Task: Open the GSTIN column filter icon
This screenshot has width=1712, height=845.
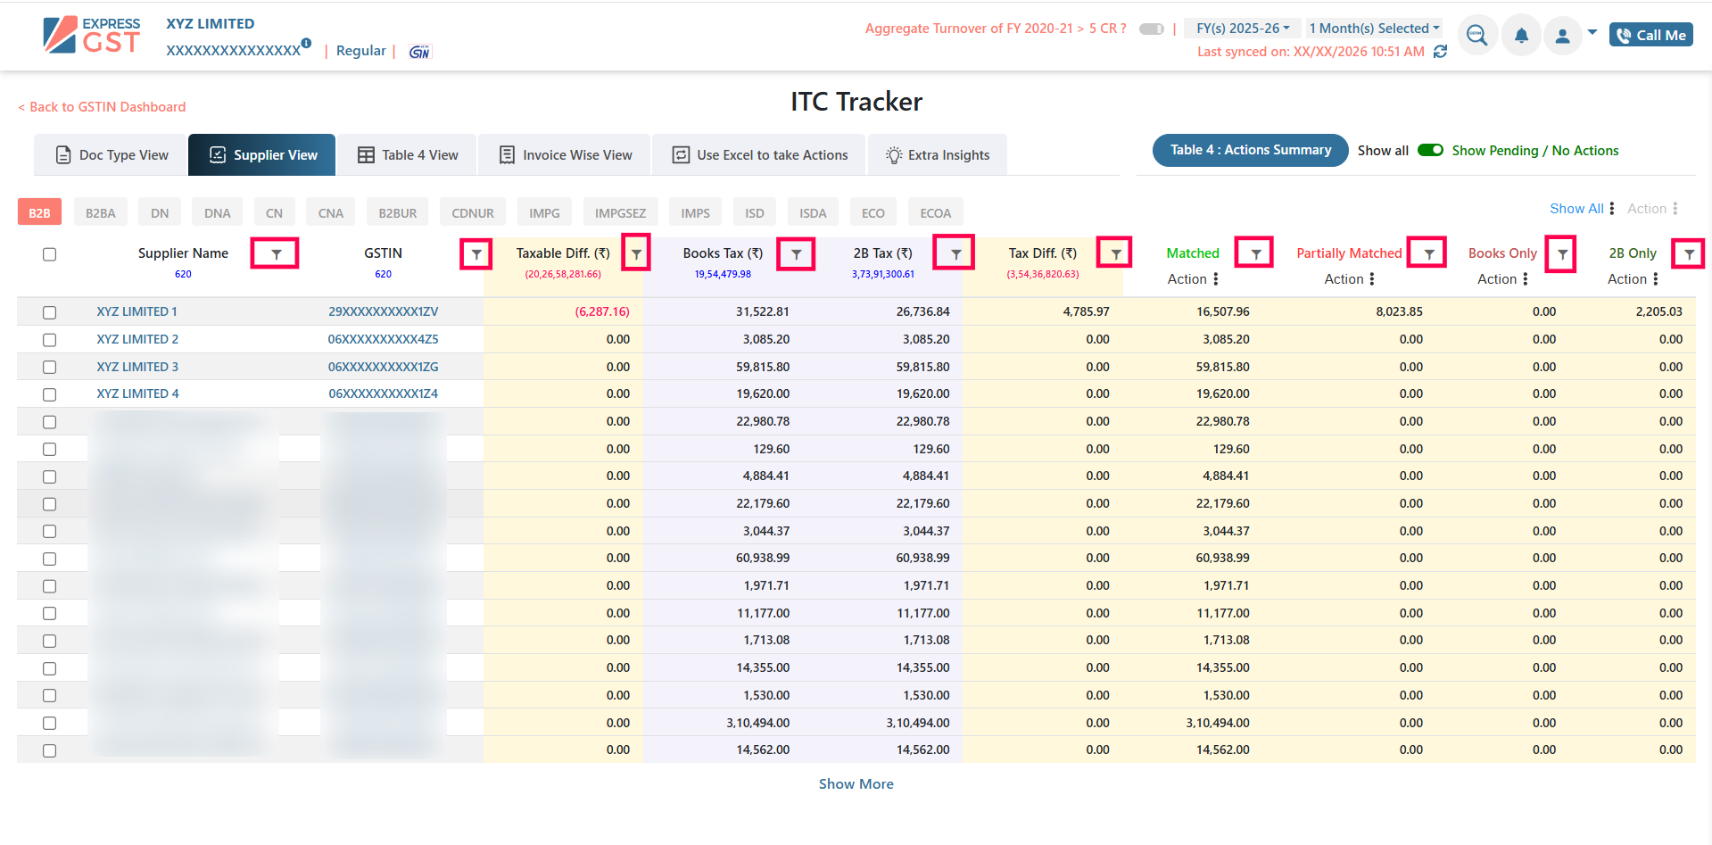Action: [x=476, y=254]
